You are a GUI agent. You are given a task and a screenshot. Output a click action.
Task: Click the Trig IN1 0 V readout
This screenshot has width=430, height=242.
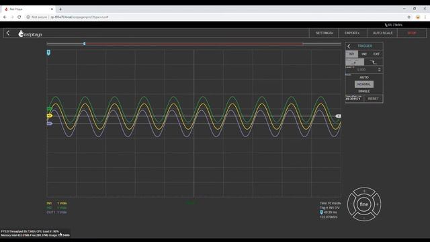pos(330,208)
